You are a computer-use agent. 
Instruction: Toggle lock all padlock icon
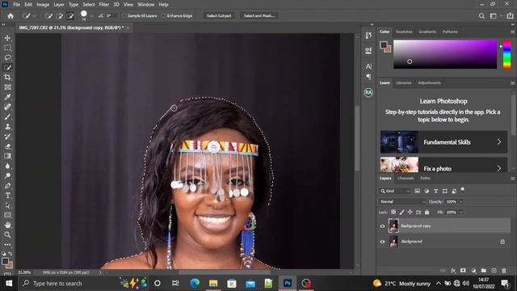(427, 212)
